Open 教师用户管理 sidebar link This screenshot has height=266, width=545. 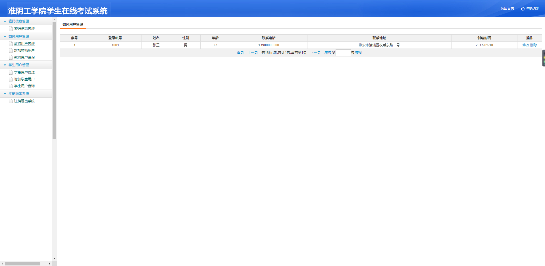click(x=24, y=44)
